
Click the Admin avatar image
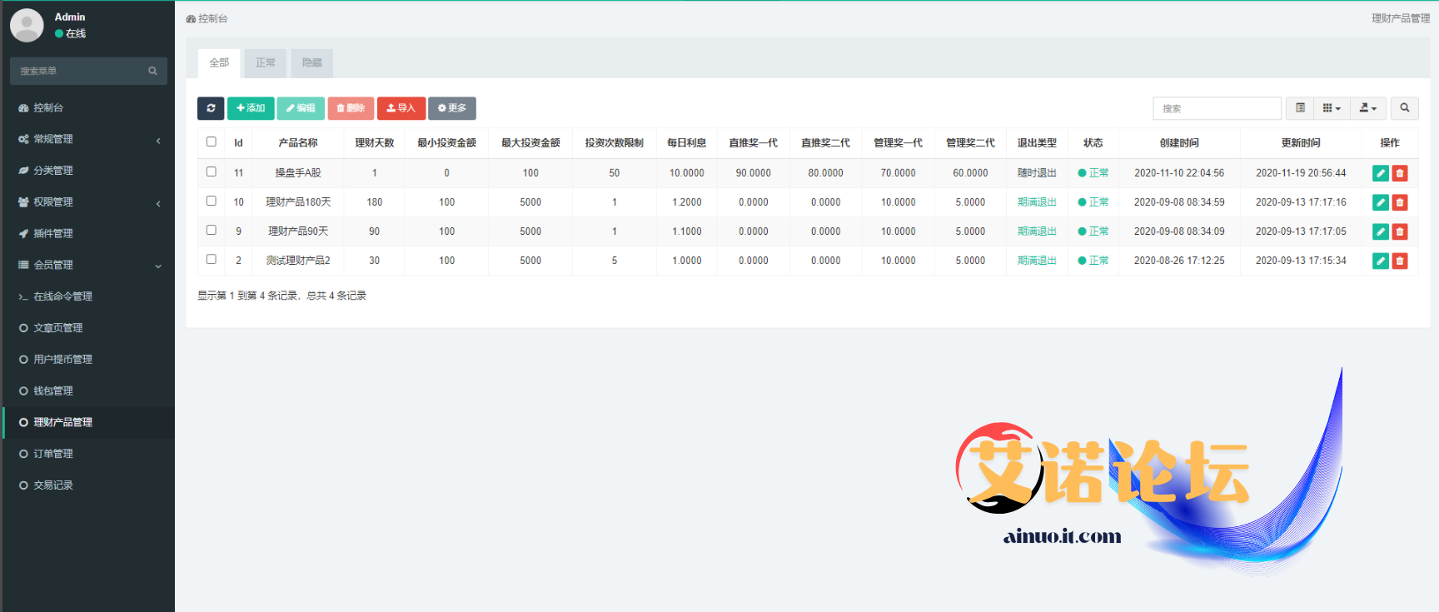tap(27, 26)
